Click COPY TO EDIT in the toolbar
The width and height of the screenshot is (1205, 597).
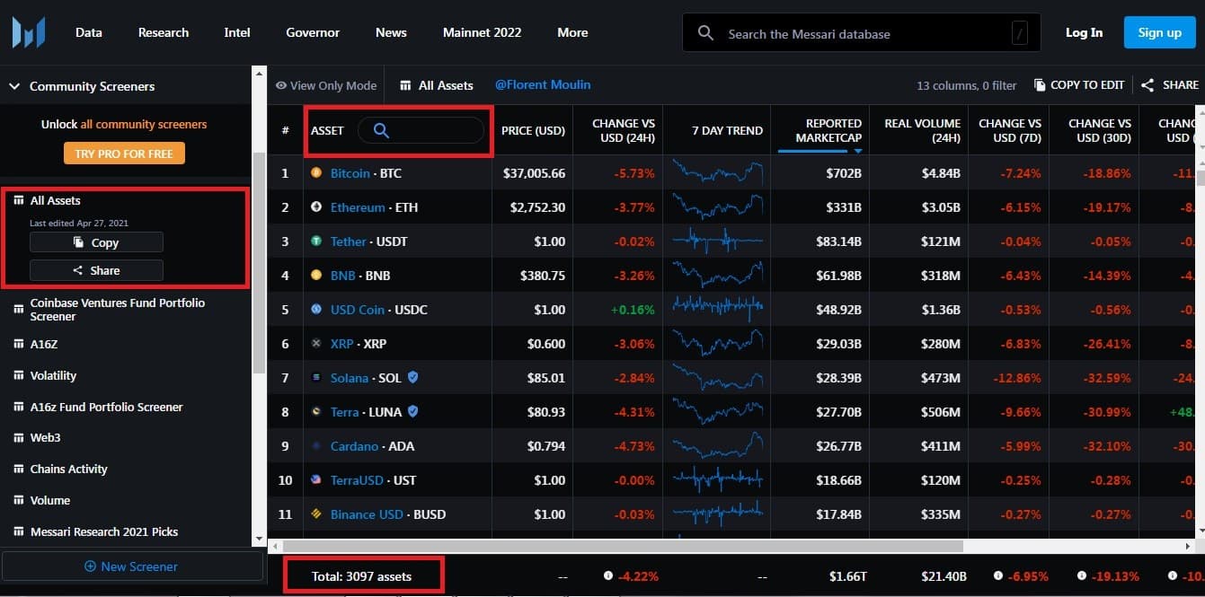(x=1079, y=85)
